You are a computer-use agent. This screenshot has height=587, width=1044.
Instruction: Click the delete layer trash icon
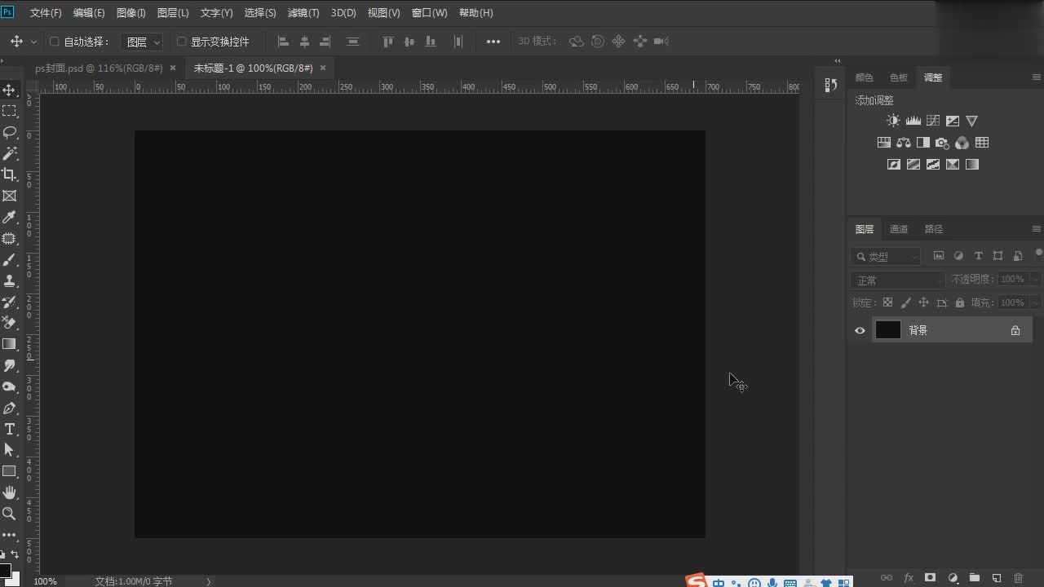pyautogui.click(x=1018, y=578)
